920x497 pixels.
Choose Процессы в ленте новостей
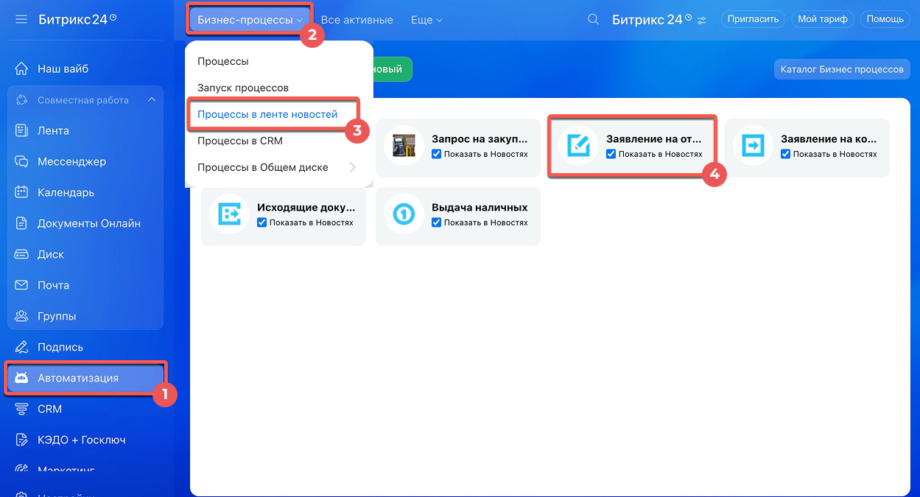(x=267, y=114)
